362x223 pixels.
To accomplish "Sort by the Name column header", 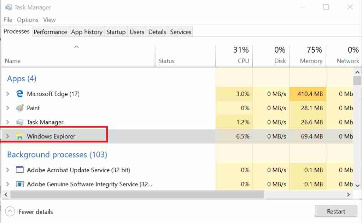I will pos(13,61).
